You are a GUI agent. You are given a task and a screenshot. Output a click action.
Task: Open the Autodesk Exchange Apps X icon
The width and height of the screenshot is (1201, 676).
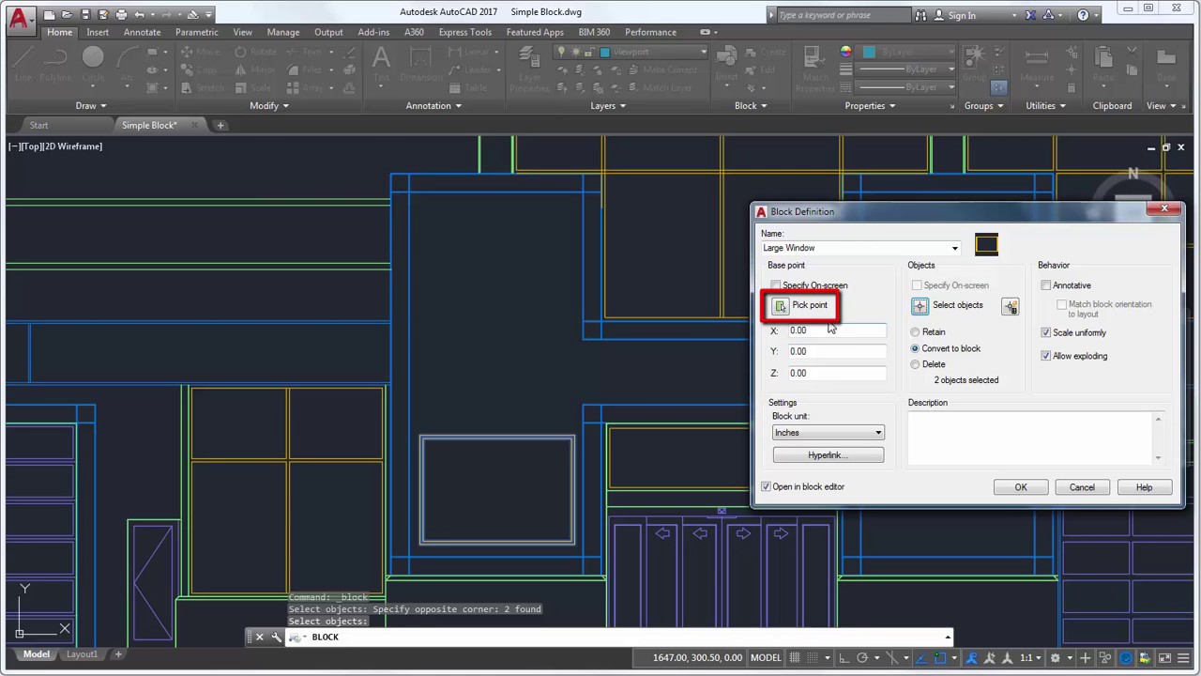(1030, 15)
